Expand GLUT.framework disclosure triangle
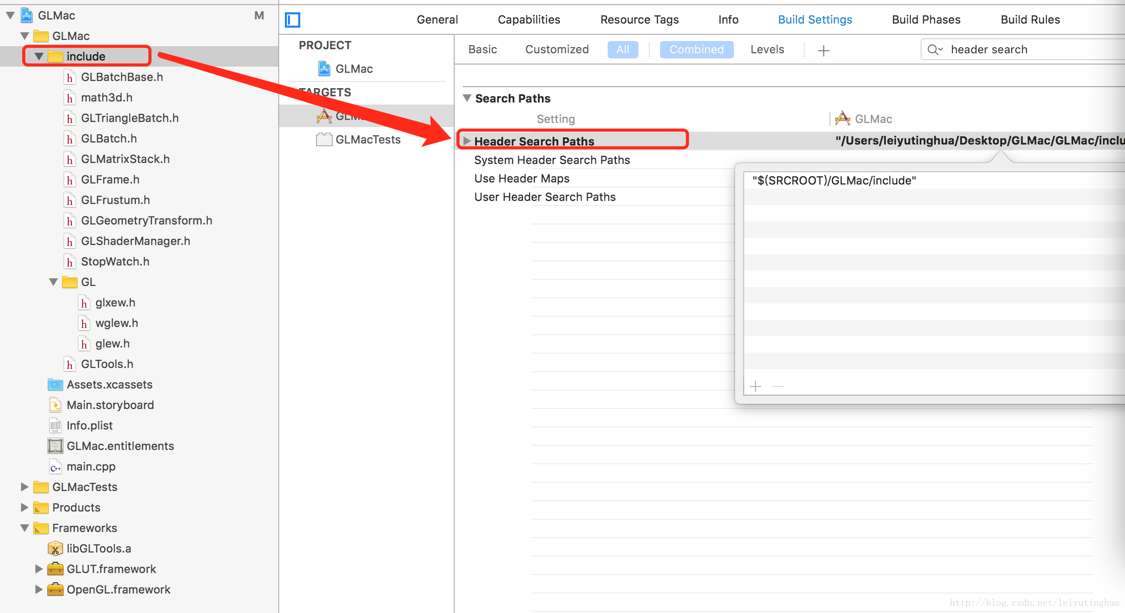 point(39,569)
